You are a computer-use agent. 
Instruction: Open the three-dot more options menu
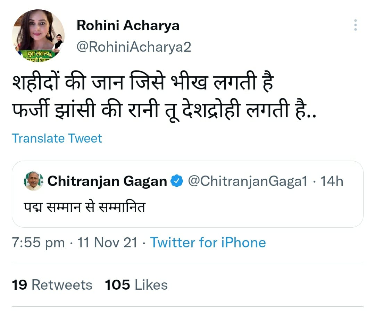(356, 25)
